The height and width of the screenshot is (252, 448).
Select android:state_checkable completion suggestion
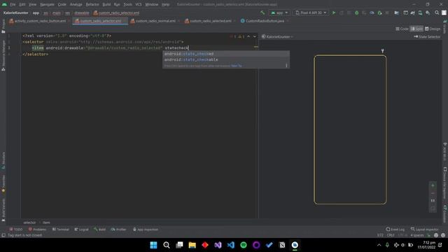226,59
